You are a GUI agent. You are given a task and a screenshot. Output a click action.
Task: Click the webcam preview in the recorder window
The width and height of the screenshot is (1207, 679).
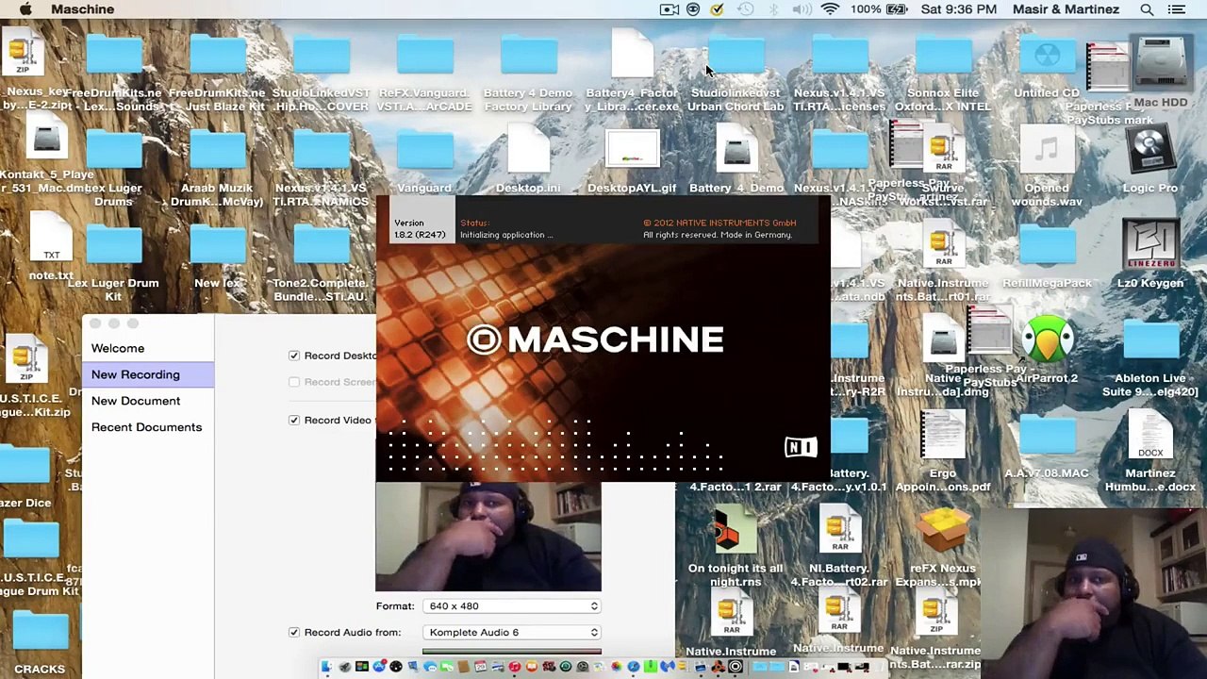point(488,537)
